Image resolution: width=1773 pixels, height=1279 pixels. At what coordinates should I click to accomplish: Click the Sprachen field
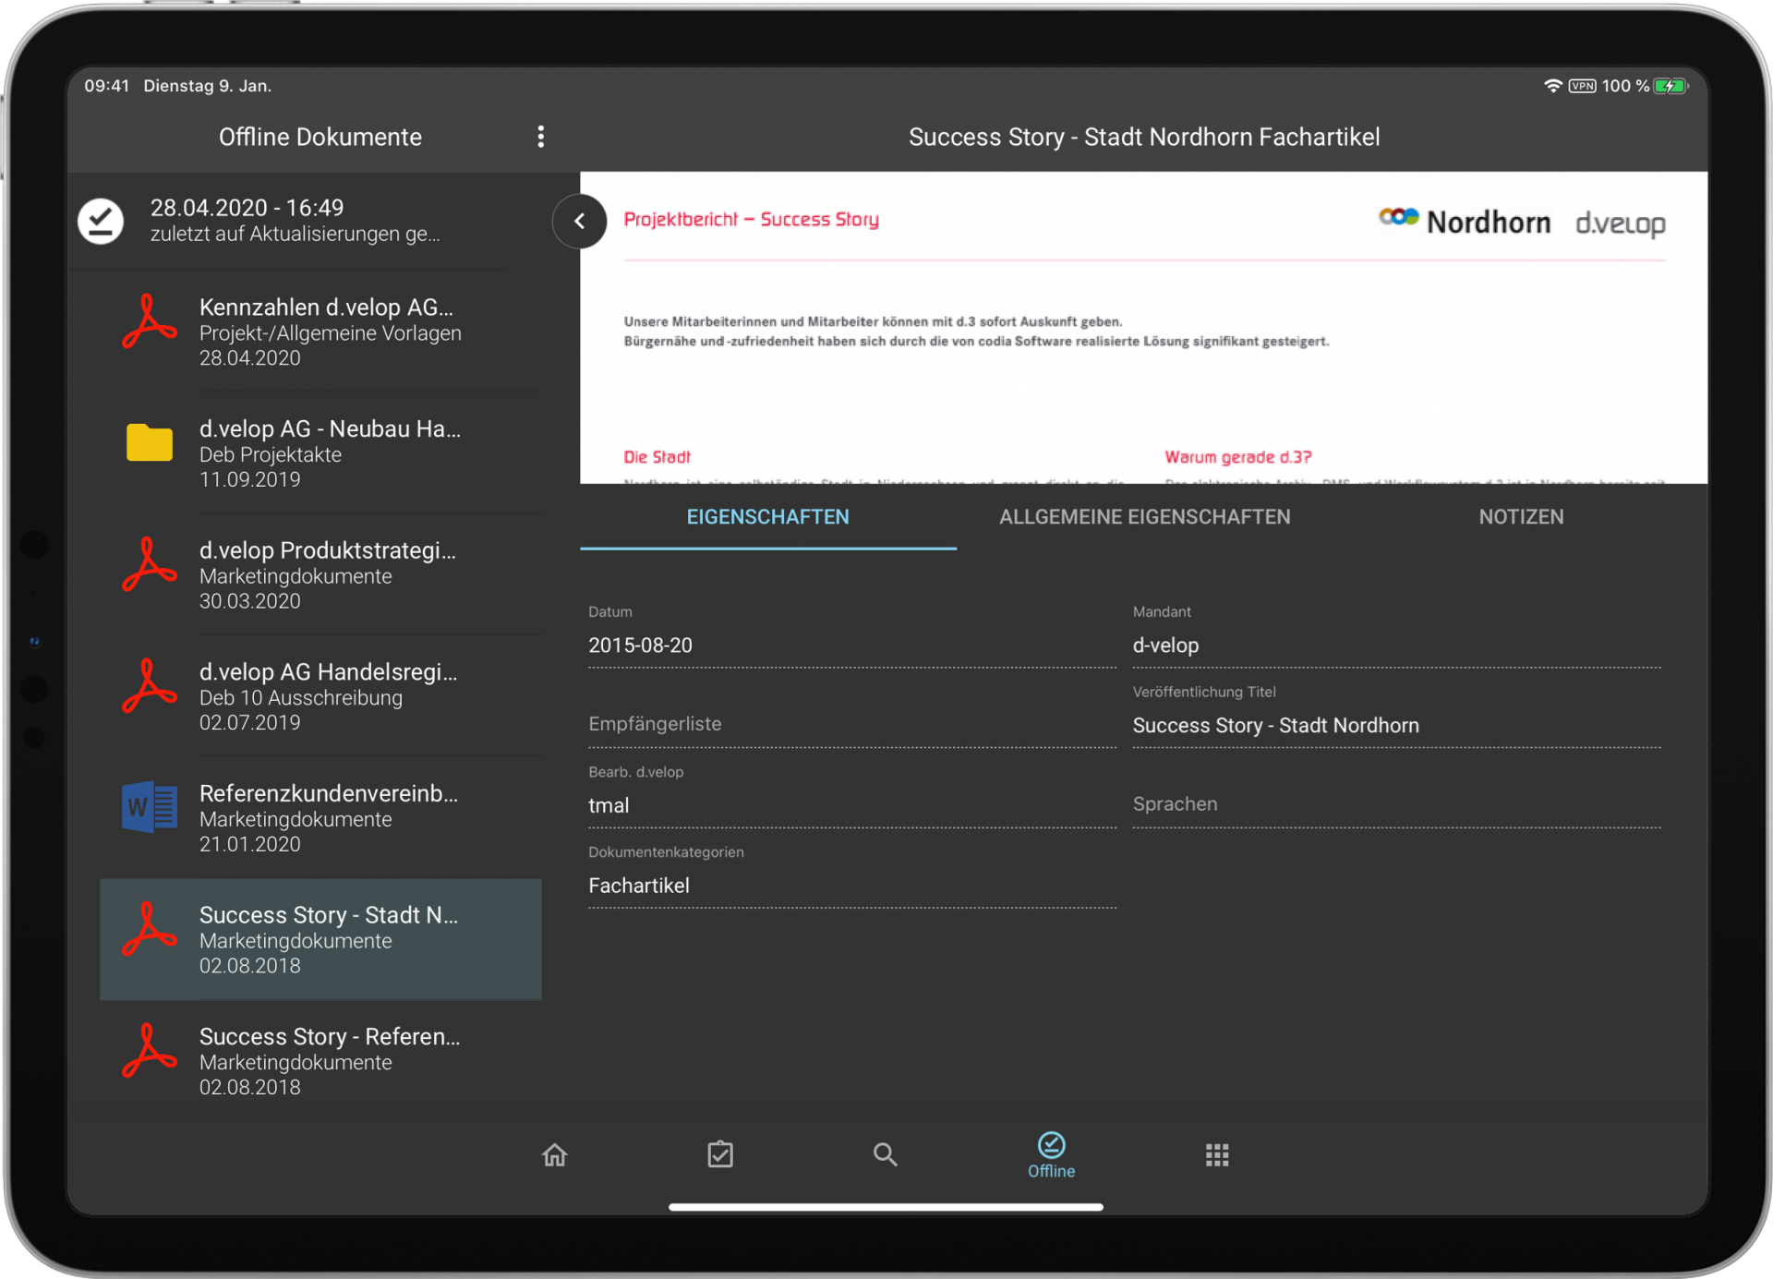click(x=1395, y=804)
